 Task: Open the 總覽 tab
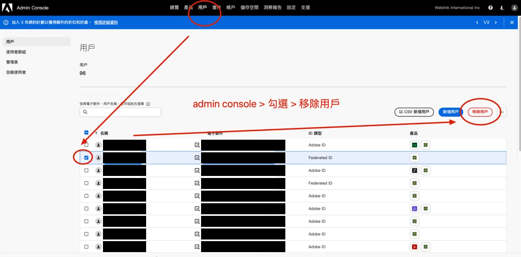tap(174, 8)
